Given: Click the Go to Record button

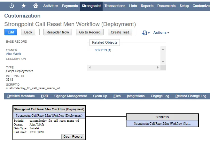Looking at the screenshot, I should point(90,32).
